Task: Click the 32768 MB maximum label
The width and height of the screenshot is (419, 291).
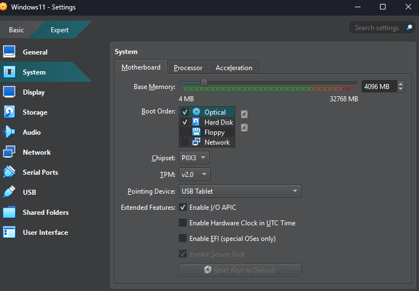Action: [x=344, y=99]
